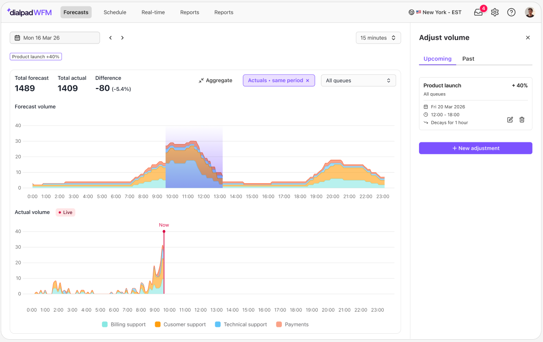
Task: Open the Mon 16 Mar 26 date picker
Action: pos(55,38)
